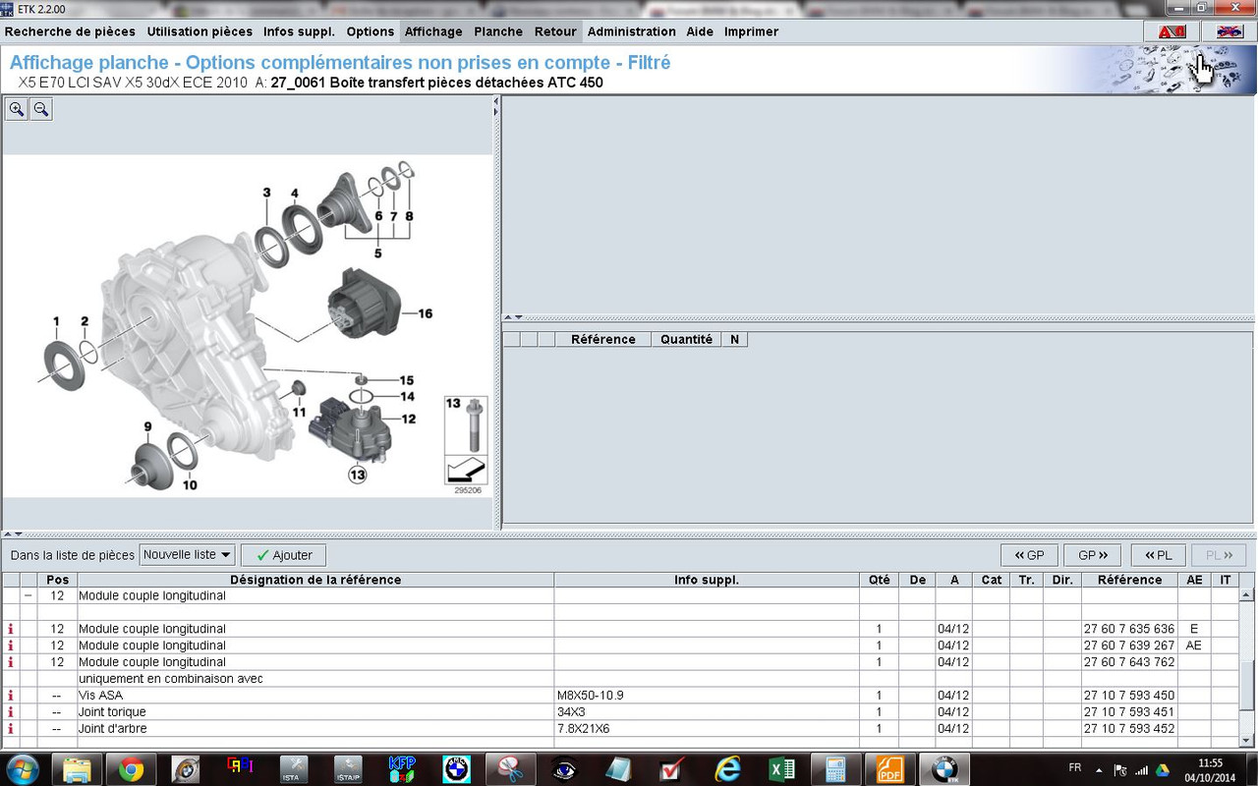Go to previous plate with «PL button
The height and width of the screenshot is (786, 1258).
(1159, 555)
